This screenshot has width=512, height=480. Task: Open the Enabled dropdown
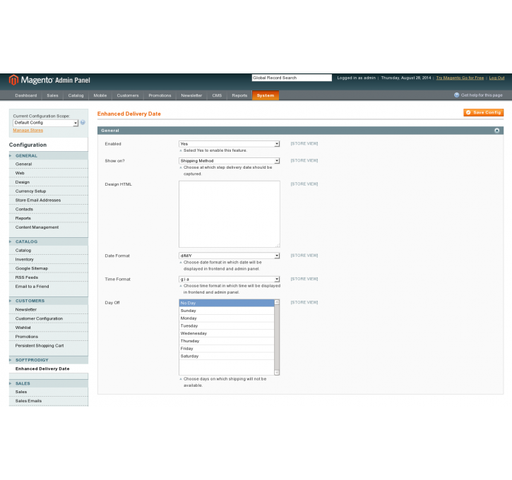click(229, 144)
